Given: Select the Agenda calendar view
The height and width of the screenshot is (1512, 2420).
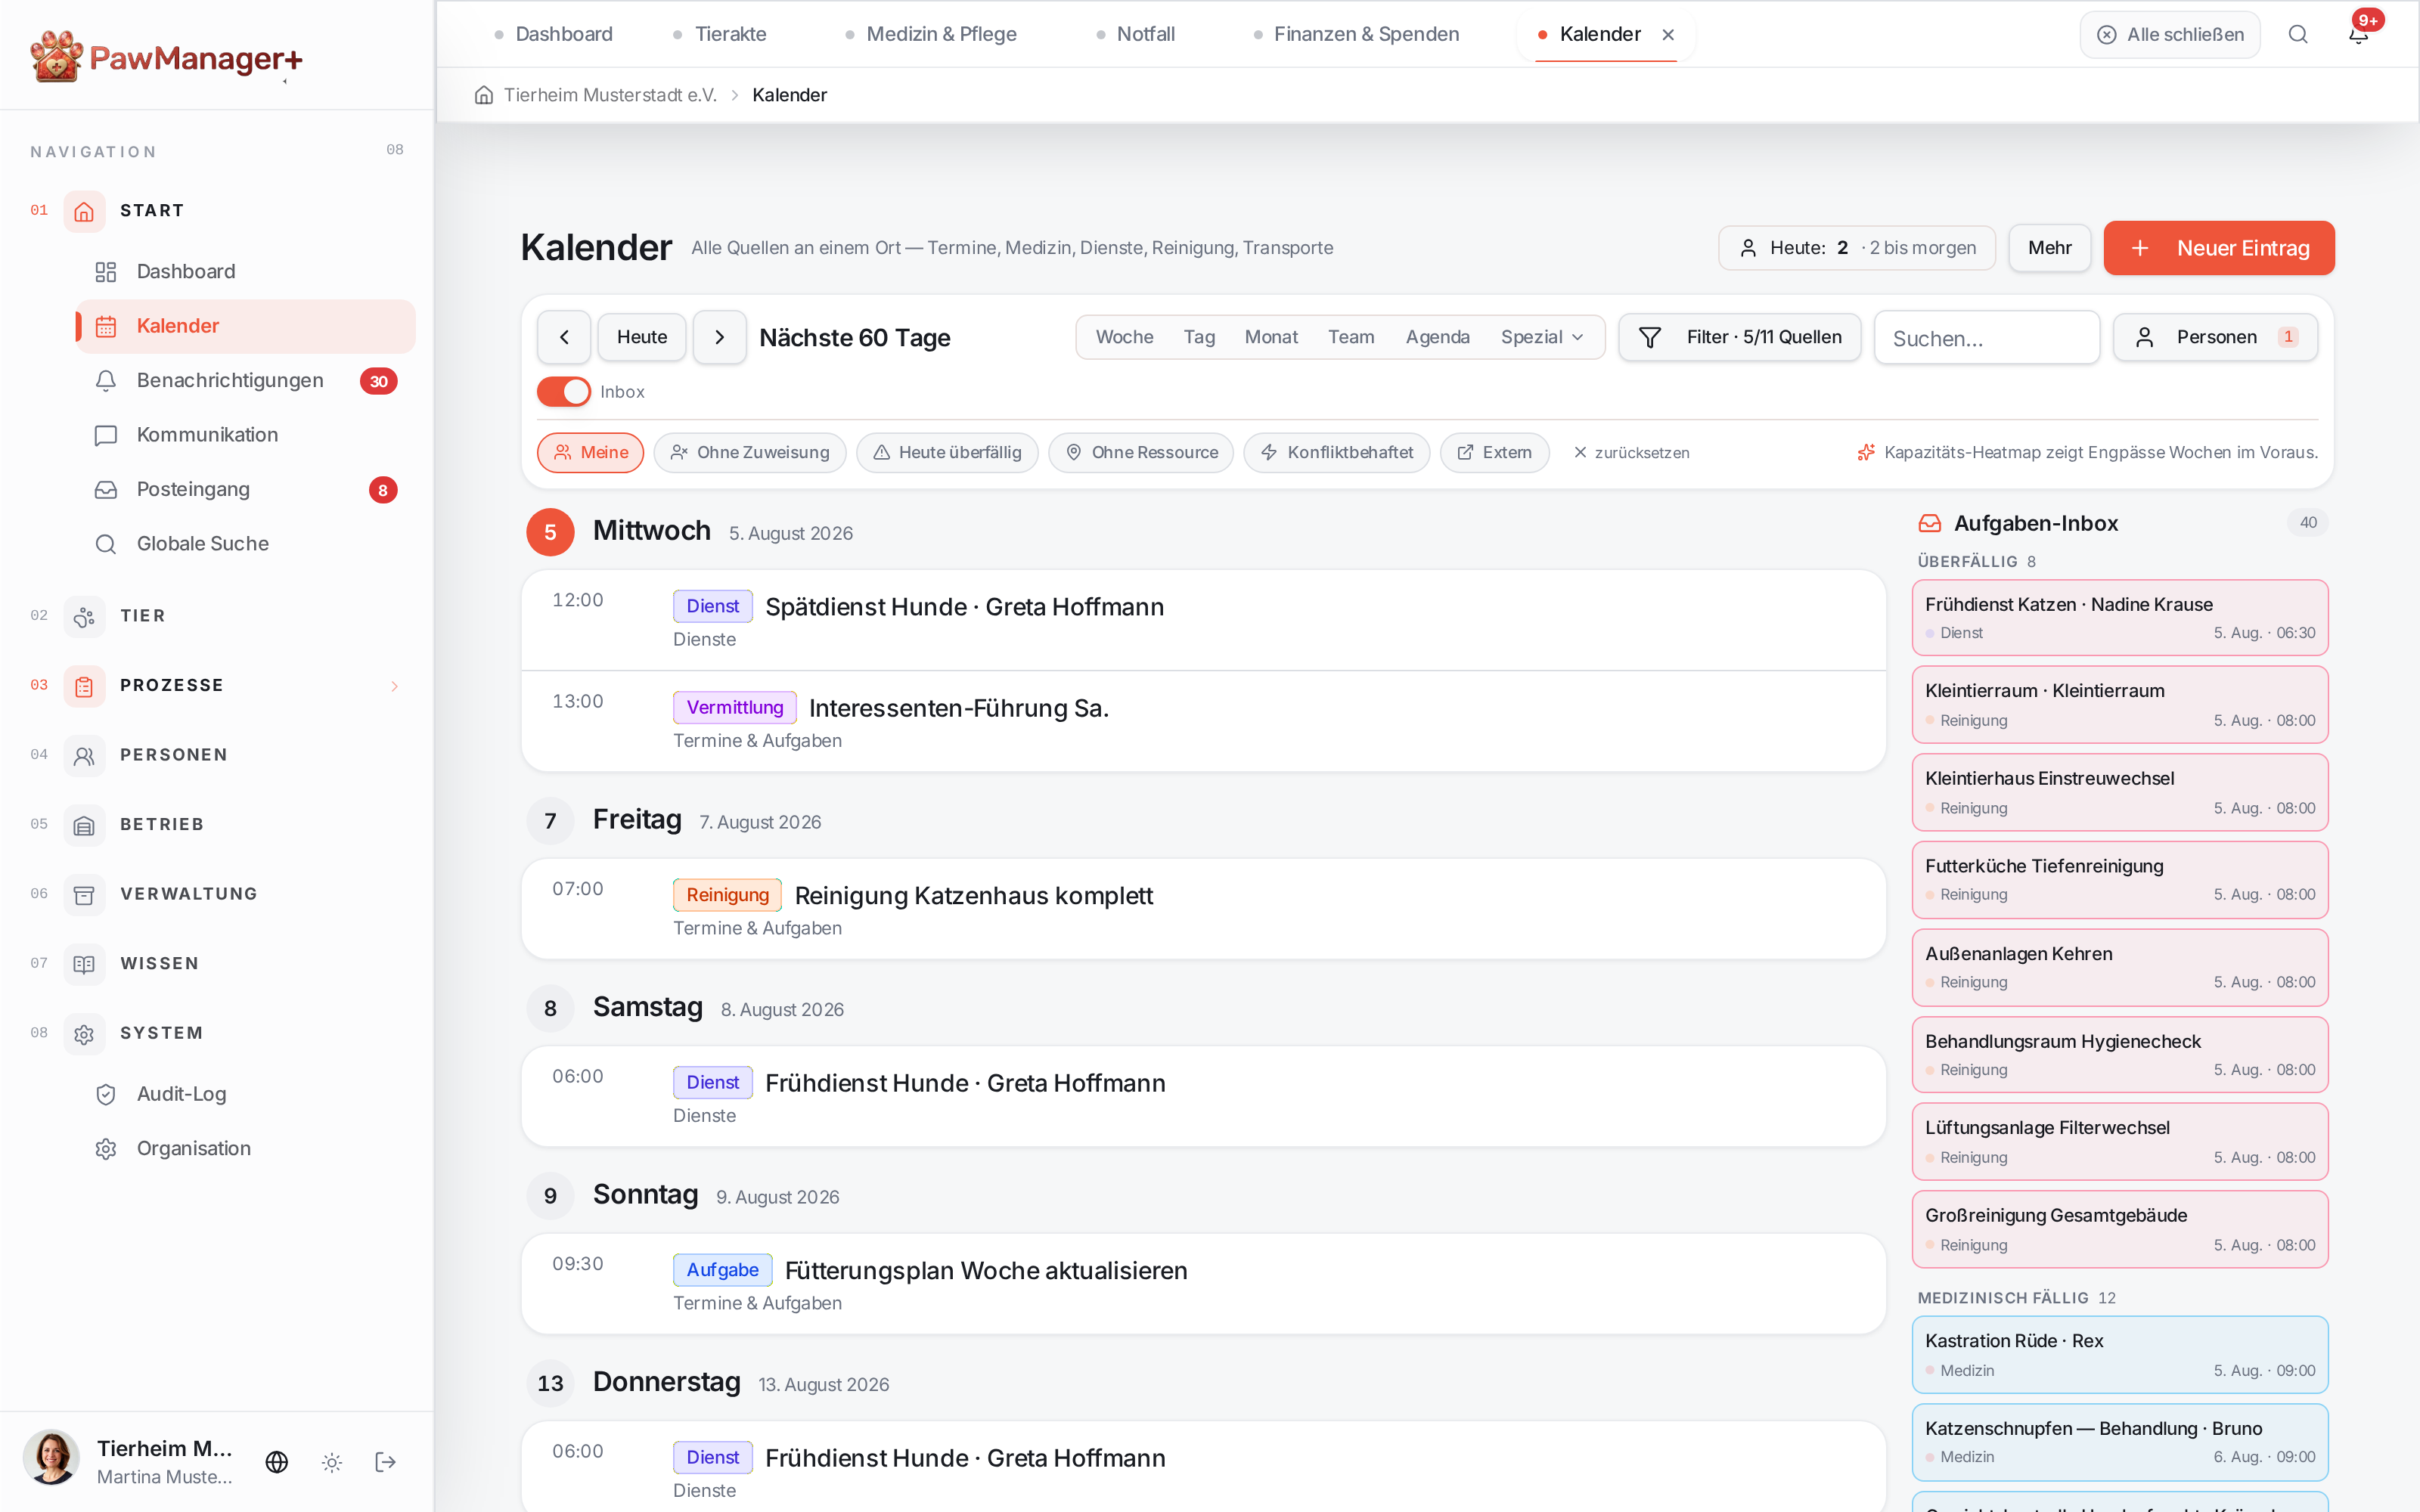Looking at the screenshot, I should coord(1437,337).
